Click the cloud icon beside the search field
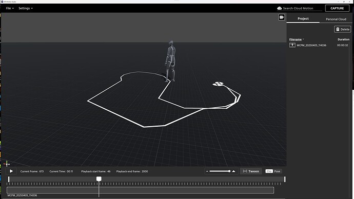 click(279, 8)
